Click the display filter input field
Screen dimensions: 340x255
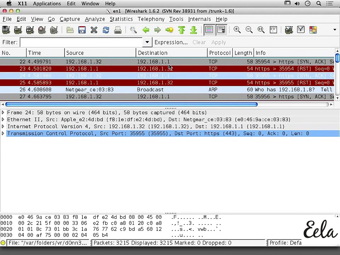(81, 42)
